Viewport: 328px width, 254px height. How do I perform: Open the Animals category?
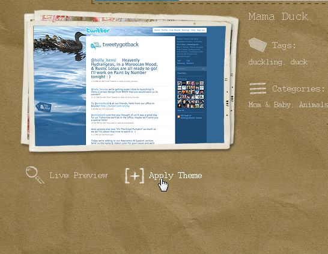pyautogui.click(x=314, y=105)
